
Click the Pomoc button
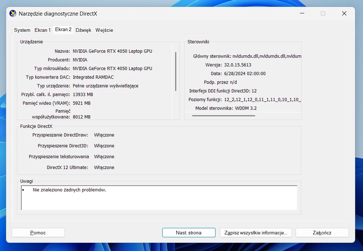[x=38, y=233]
